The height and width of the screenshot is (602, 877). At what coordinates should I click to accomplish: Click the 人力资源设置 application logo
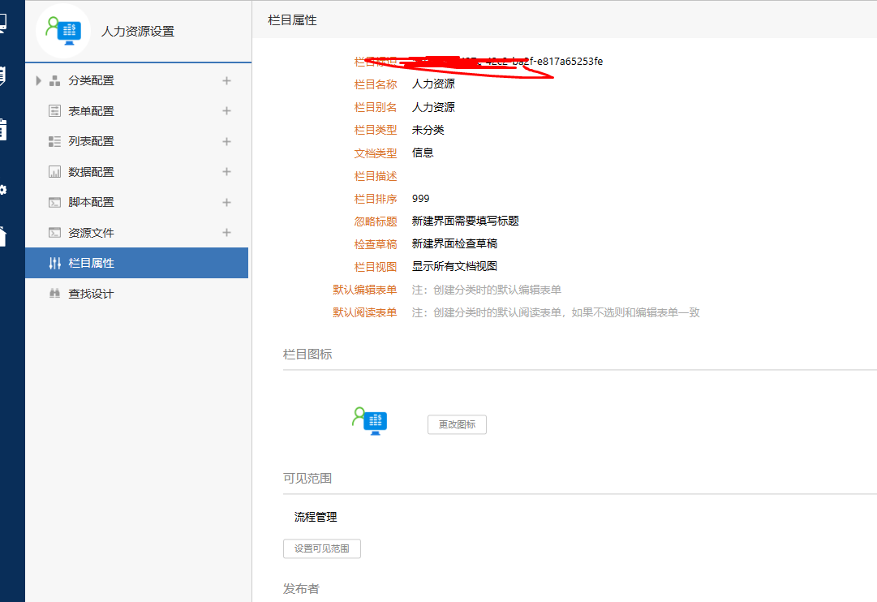(62, 31)
